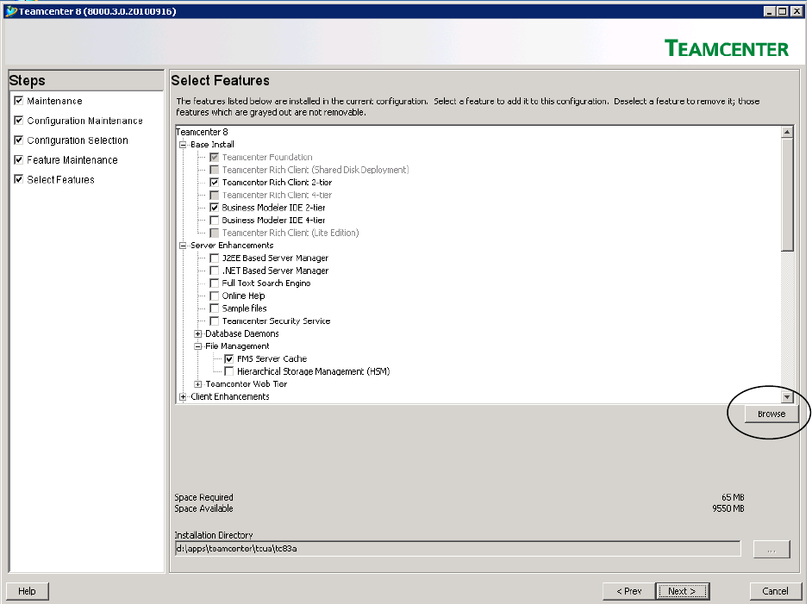The height and width of the screenshot is (604, 812).
Task: Click the Browse button
Action: (771, 414)
